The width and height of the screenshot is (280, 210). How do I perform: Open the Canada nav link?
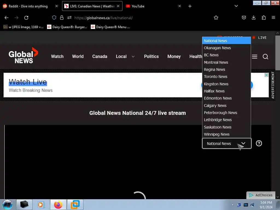[100, 56]
